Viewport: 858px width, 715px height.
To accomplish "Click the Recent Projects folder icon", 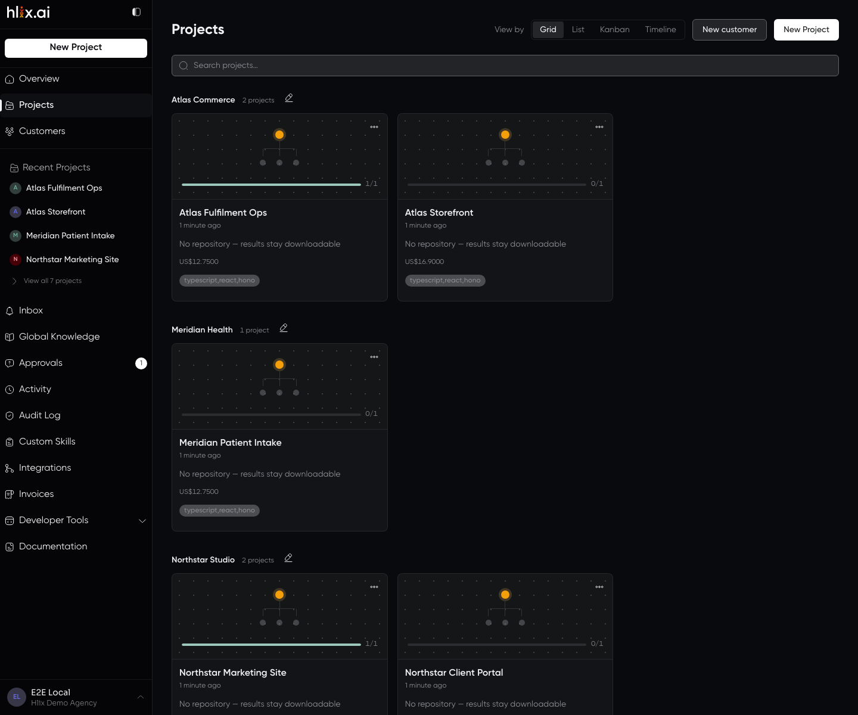I will 14,168.
